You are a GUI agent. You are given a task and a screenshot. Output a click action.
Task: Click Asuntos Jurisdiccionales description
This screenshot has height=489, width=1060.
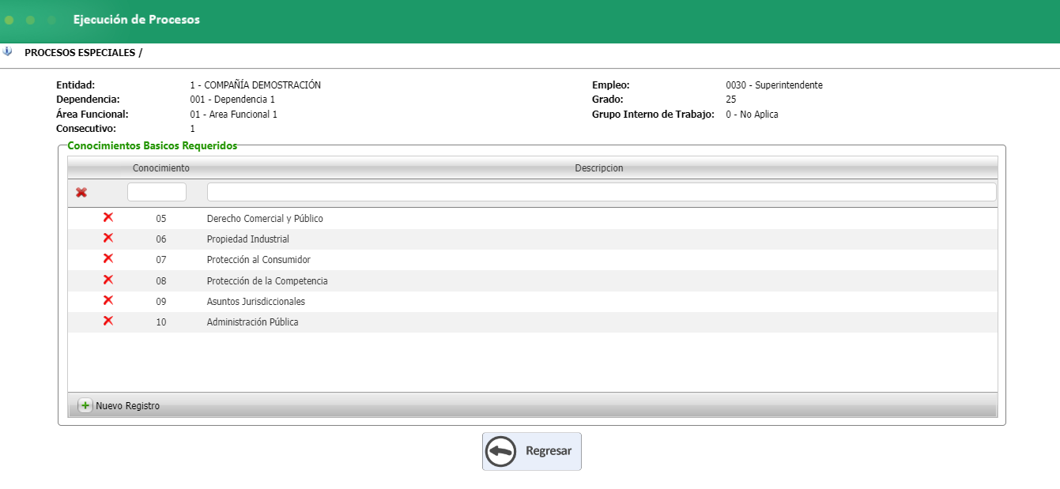pos(256,302)
